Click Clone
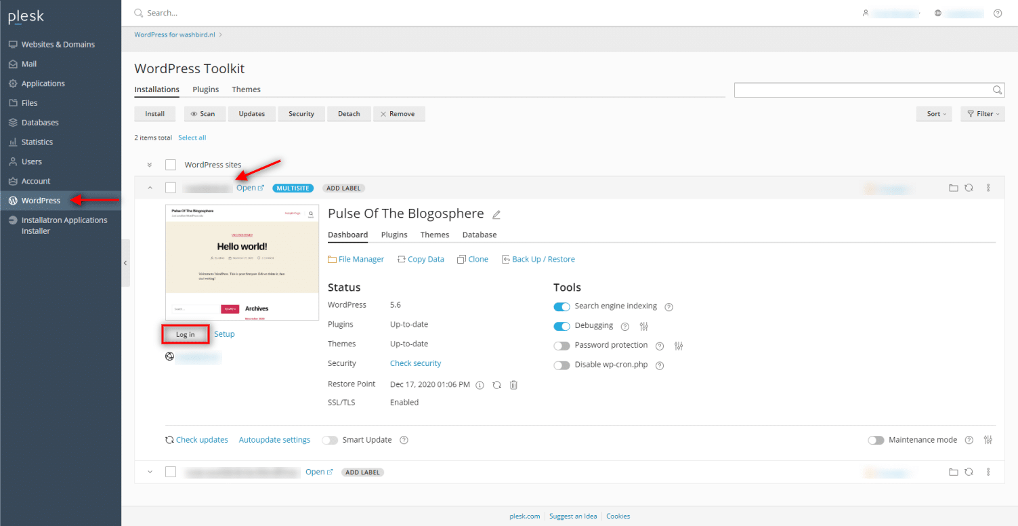 pos(473,260)
